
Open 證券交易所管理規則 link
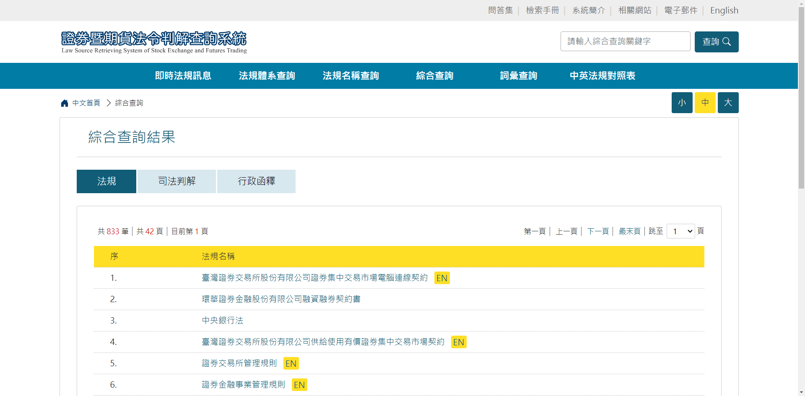pyautogui.click(x=239, y=363)
